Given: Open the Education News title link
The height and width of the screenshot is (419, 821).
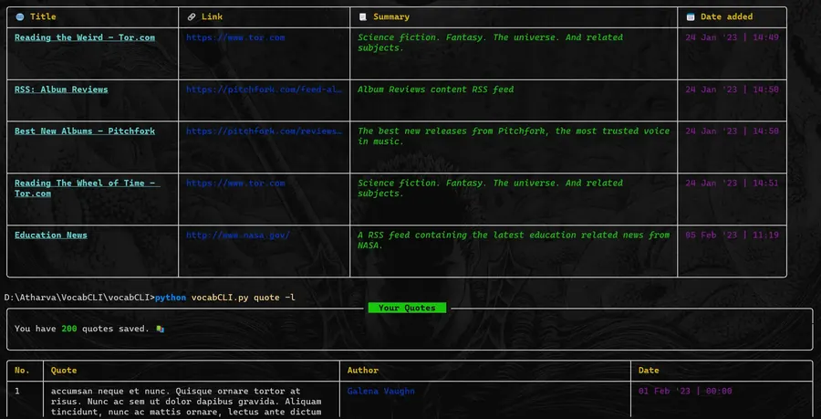Looking at the screenshot, I should [x=51, y=236].
